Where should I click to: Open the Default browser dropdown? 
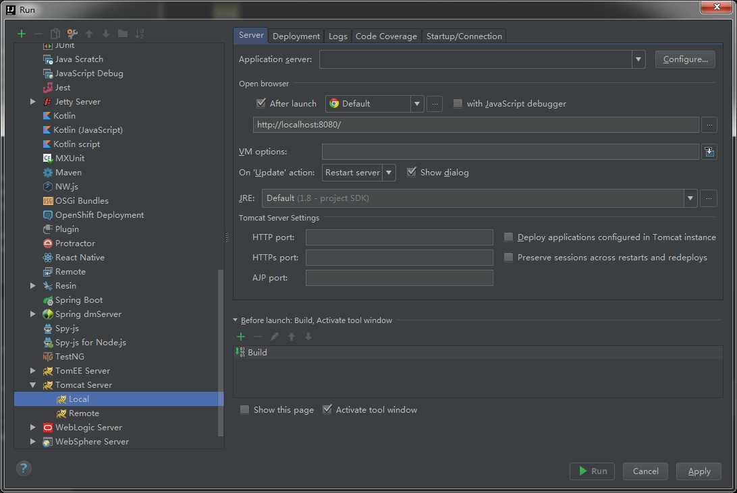tap(416, 104)
